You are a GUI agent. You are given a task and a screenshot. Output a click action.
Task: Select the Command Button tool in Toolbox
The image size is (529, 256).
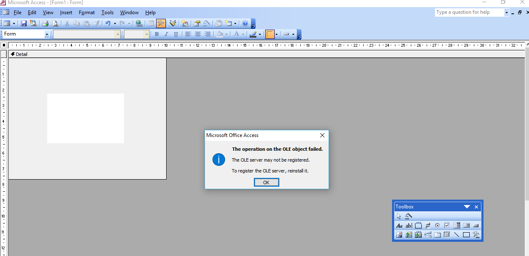(x=476, y=226)
